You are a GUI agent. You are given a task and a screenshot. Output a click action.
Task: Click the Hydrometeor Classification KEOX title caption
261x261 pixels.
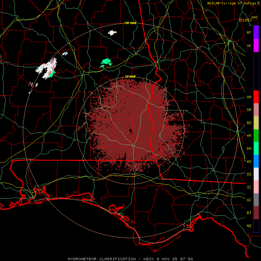coord(130,259)
